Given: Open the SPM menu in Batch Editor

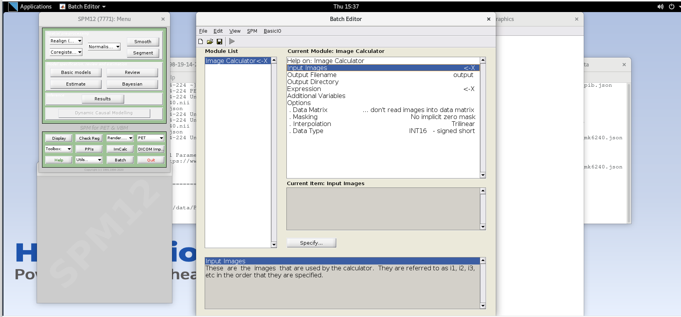Looking at the screenshot, I should coord(252,31).
